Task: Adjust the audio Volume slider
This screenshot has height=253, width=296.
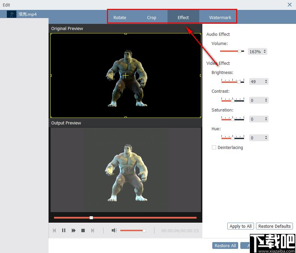Action: tap(232, 51)
